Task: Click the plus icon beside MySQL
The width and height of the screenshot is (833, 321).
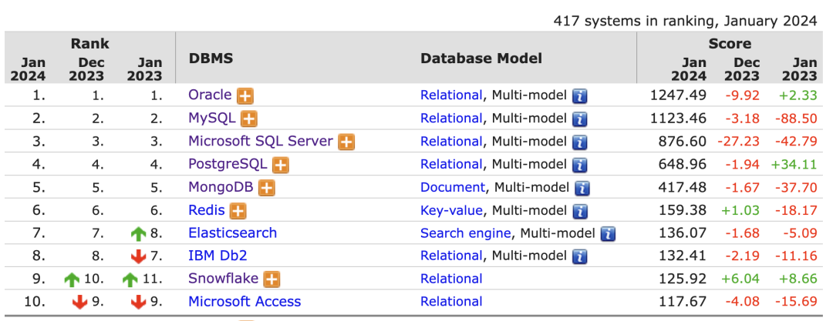Action: 248,119
